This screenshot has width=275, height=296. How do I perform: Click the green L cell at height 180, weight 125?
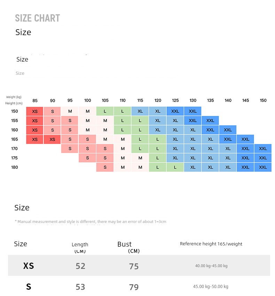coord(175,167)
